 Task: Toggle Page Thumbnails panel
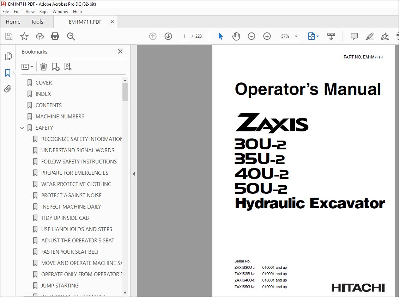point(8,56)
